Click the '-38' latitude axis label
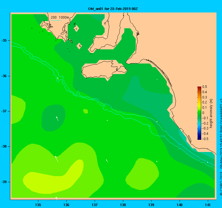 [4, 146]
